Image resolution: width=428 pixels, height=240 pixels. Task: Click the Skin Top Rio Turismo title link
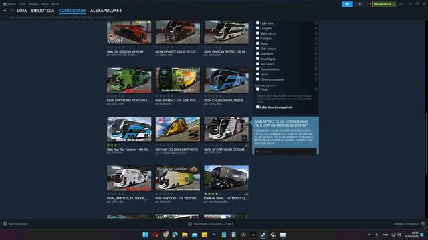[x=128, y=149]
